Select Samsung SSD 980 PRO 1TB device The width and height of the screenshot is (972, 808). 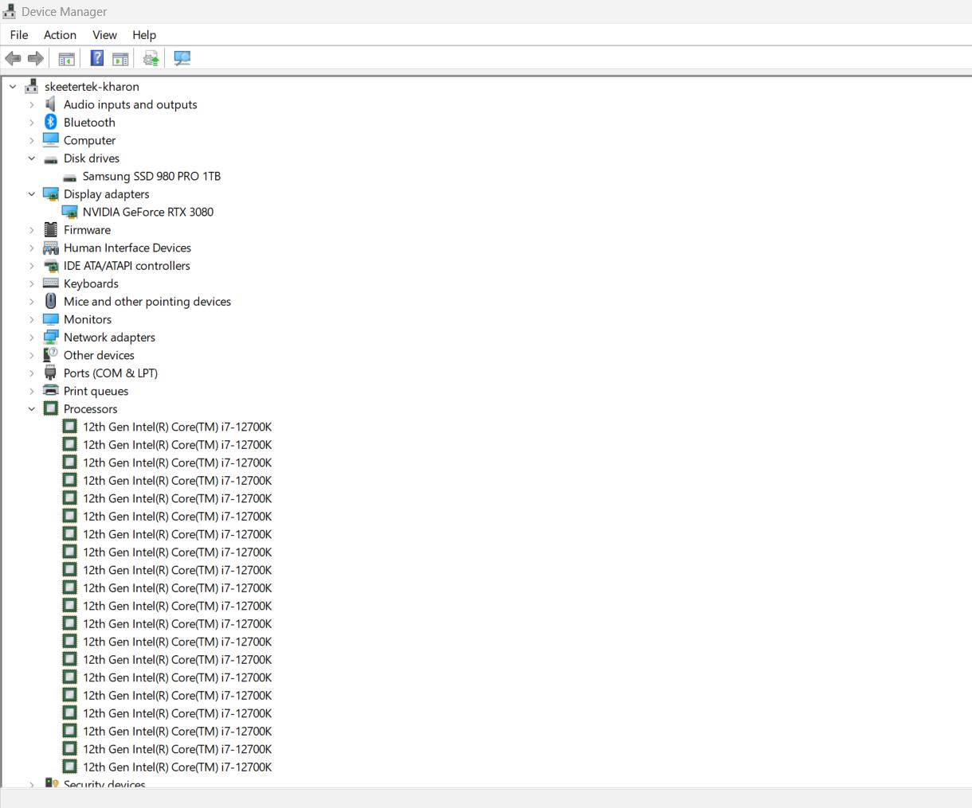[151, 176]
